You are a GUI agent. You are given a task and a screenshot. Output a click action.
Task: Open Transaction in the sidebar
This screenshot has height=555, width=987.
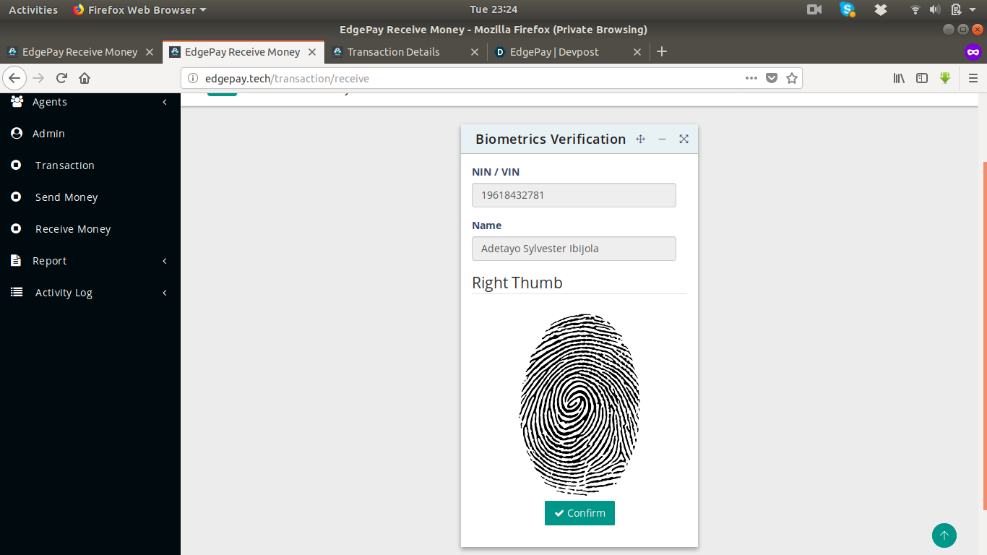pos(90,165)
